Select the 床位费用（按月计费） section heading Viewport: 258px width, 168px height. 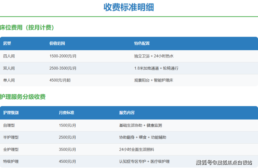pos(27,28)
